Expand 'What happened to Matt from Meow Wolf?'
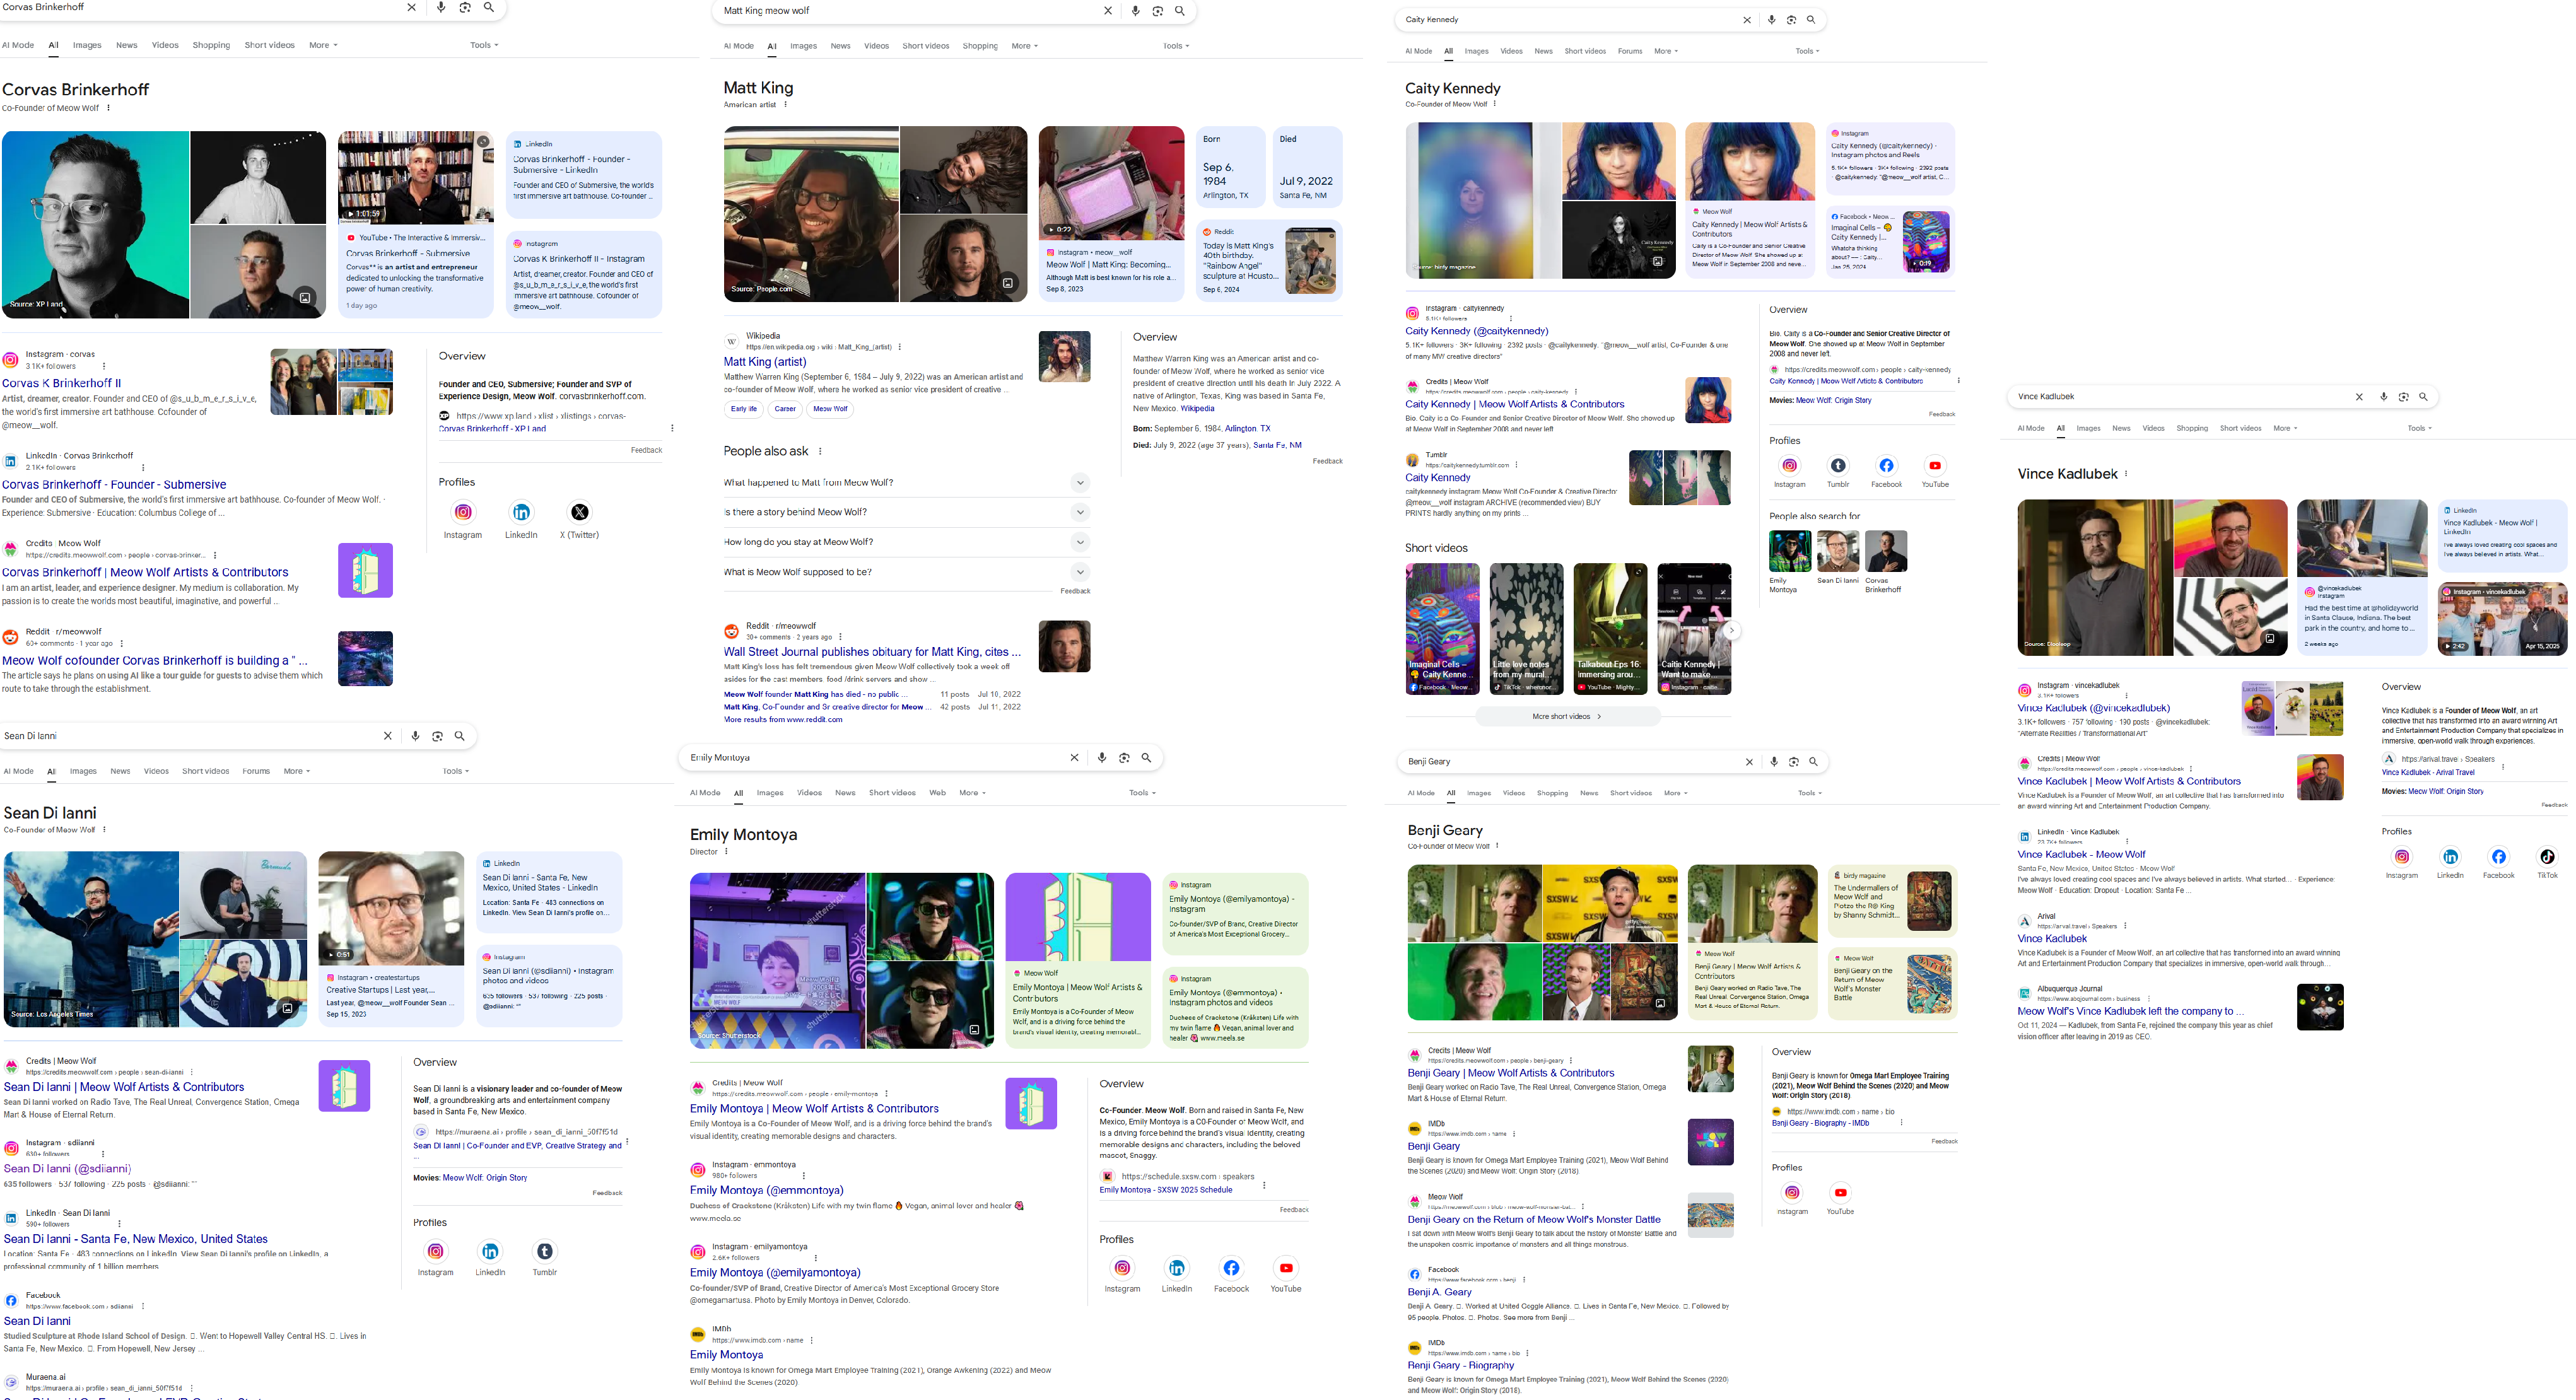 pos(906,482)
